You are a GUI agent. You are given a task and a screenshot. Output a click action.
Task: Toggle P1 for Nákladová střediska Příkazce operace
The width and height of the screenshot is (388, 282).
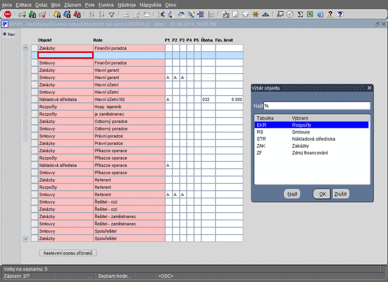tap(168, 166)
